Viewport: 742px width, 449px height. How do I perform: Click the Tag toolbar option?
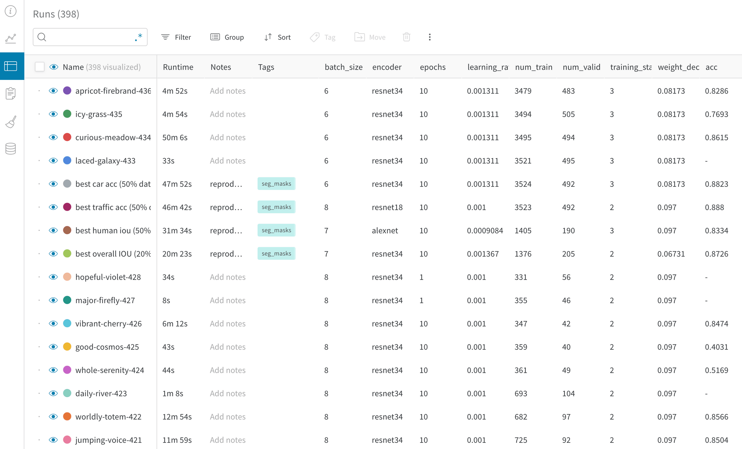click(x=323, y=37)
